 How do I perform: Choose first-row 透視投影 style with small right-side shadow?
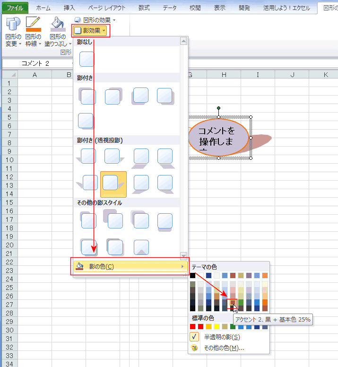point(114,156)
